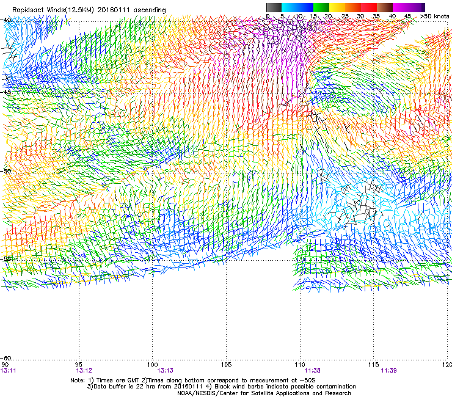The height and width of the screenshot is (397, 452).
Task: Click the legend scale label '30'
Action: tap(360, 16)
